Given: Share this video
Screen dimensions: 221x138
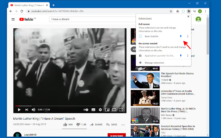Looking at the screenshot, I should coord(96,125).
